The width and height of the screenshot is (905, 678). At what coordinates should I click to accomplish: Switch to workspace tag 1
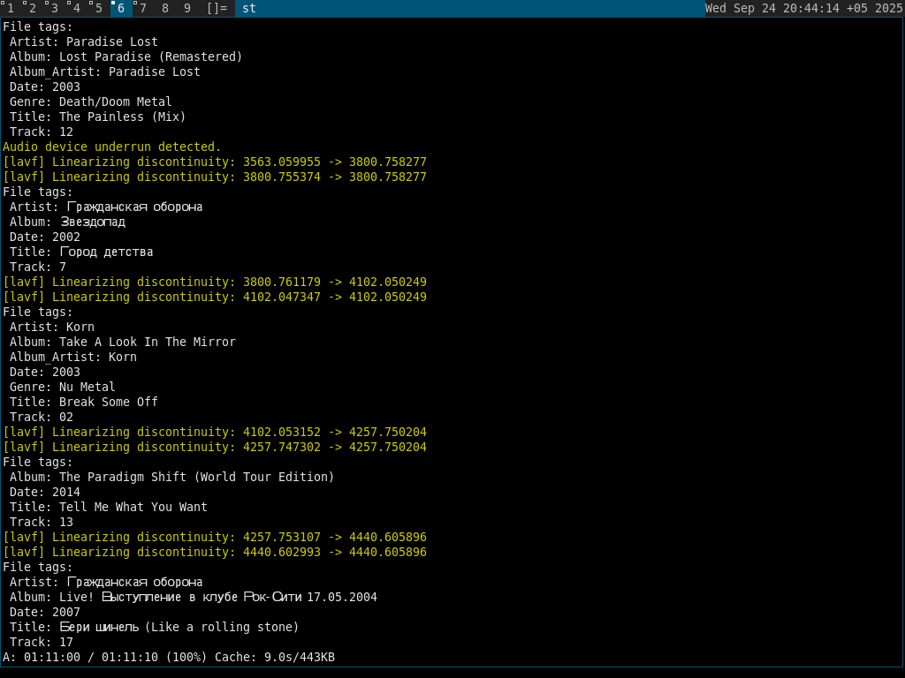11,8
